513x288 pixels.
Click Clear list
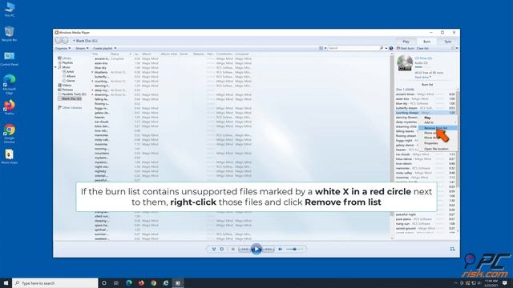click(422, 48)
